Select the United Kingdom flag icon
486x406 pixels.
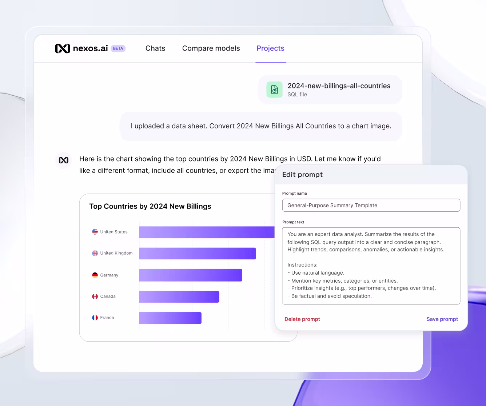pos(95,253)
